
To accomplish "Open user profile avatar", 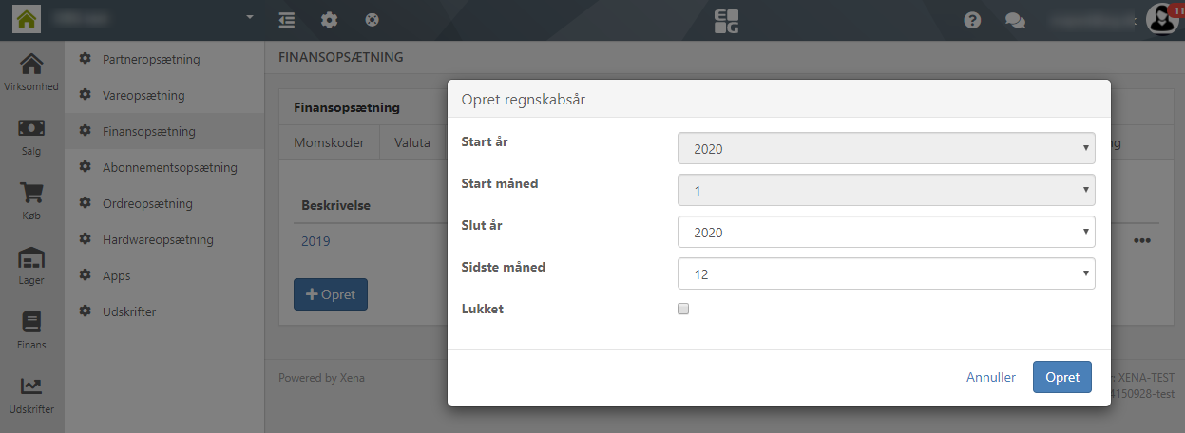I will (x=1162, y=19).
